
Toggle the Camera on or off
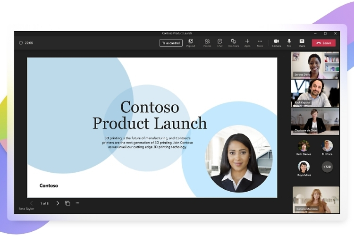point(276,42)
